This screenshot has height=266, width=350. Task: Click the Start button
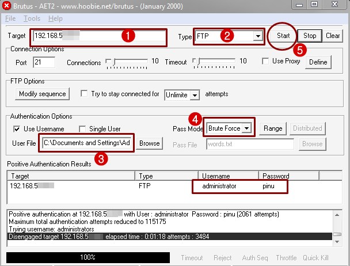(283, 36)
